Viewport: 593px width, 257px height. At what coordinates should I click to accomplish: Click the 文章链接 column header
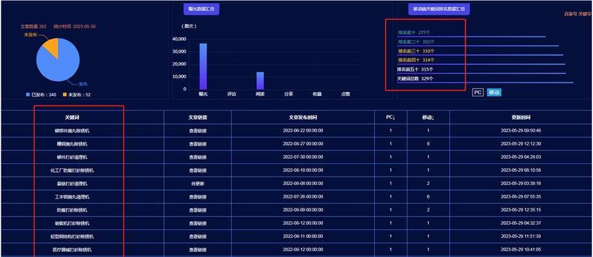tap(198, 118)
